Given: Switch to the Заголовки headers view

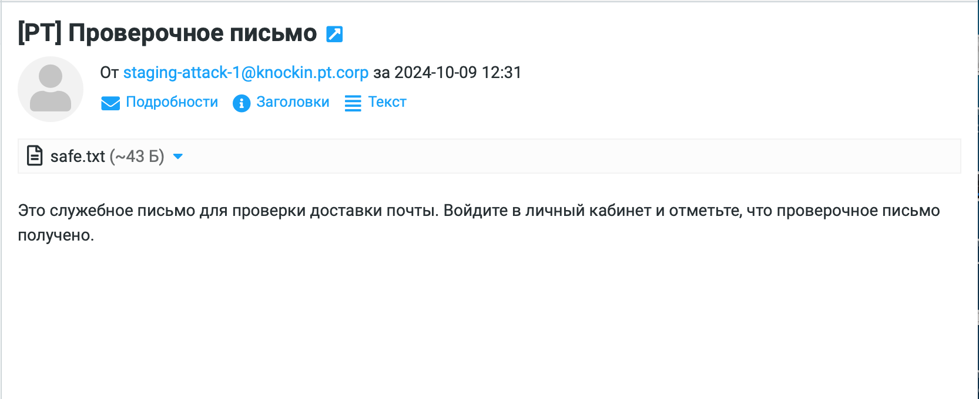Looking at the screenshot, I should [293, 102].
